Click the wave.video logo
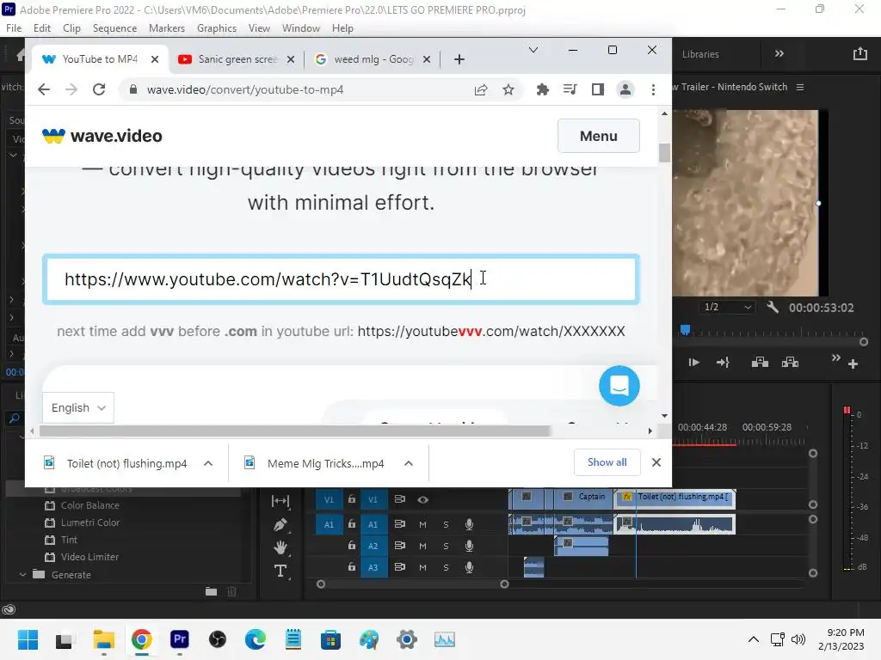The image size is (881, 660). (102, 136)
